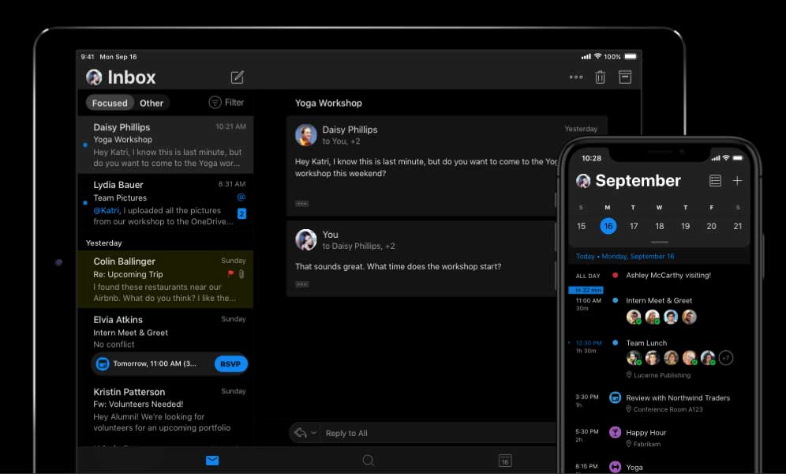786x474 pixels.
Task: Expand quoted text in Daisy Phillips' message
Action: [x=301, y=204]
